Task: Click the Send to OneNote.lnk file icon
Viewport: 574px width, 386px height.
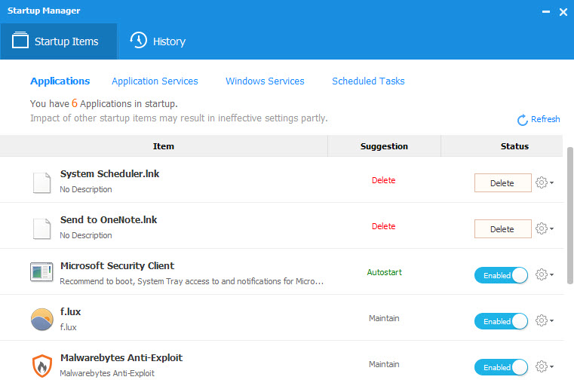Action: click(x=41, y=228)
